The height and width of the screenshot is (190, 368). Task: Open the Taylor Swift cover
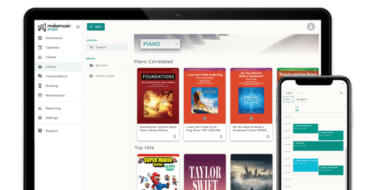pyautogui.click(x=205, y=172)
